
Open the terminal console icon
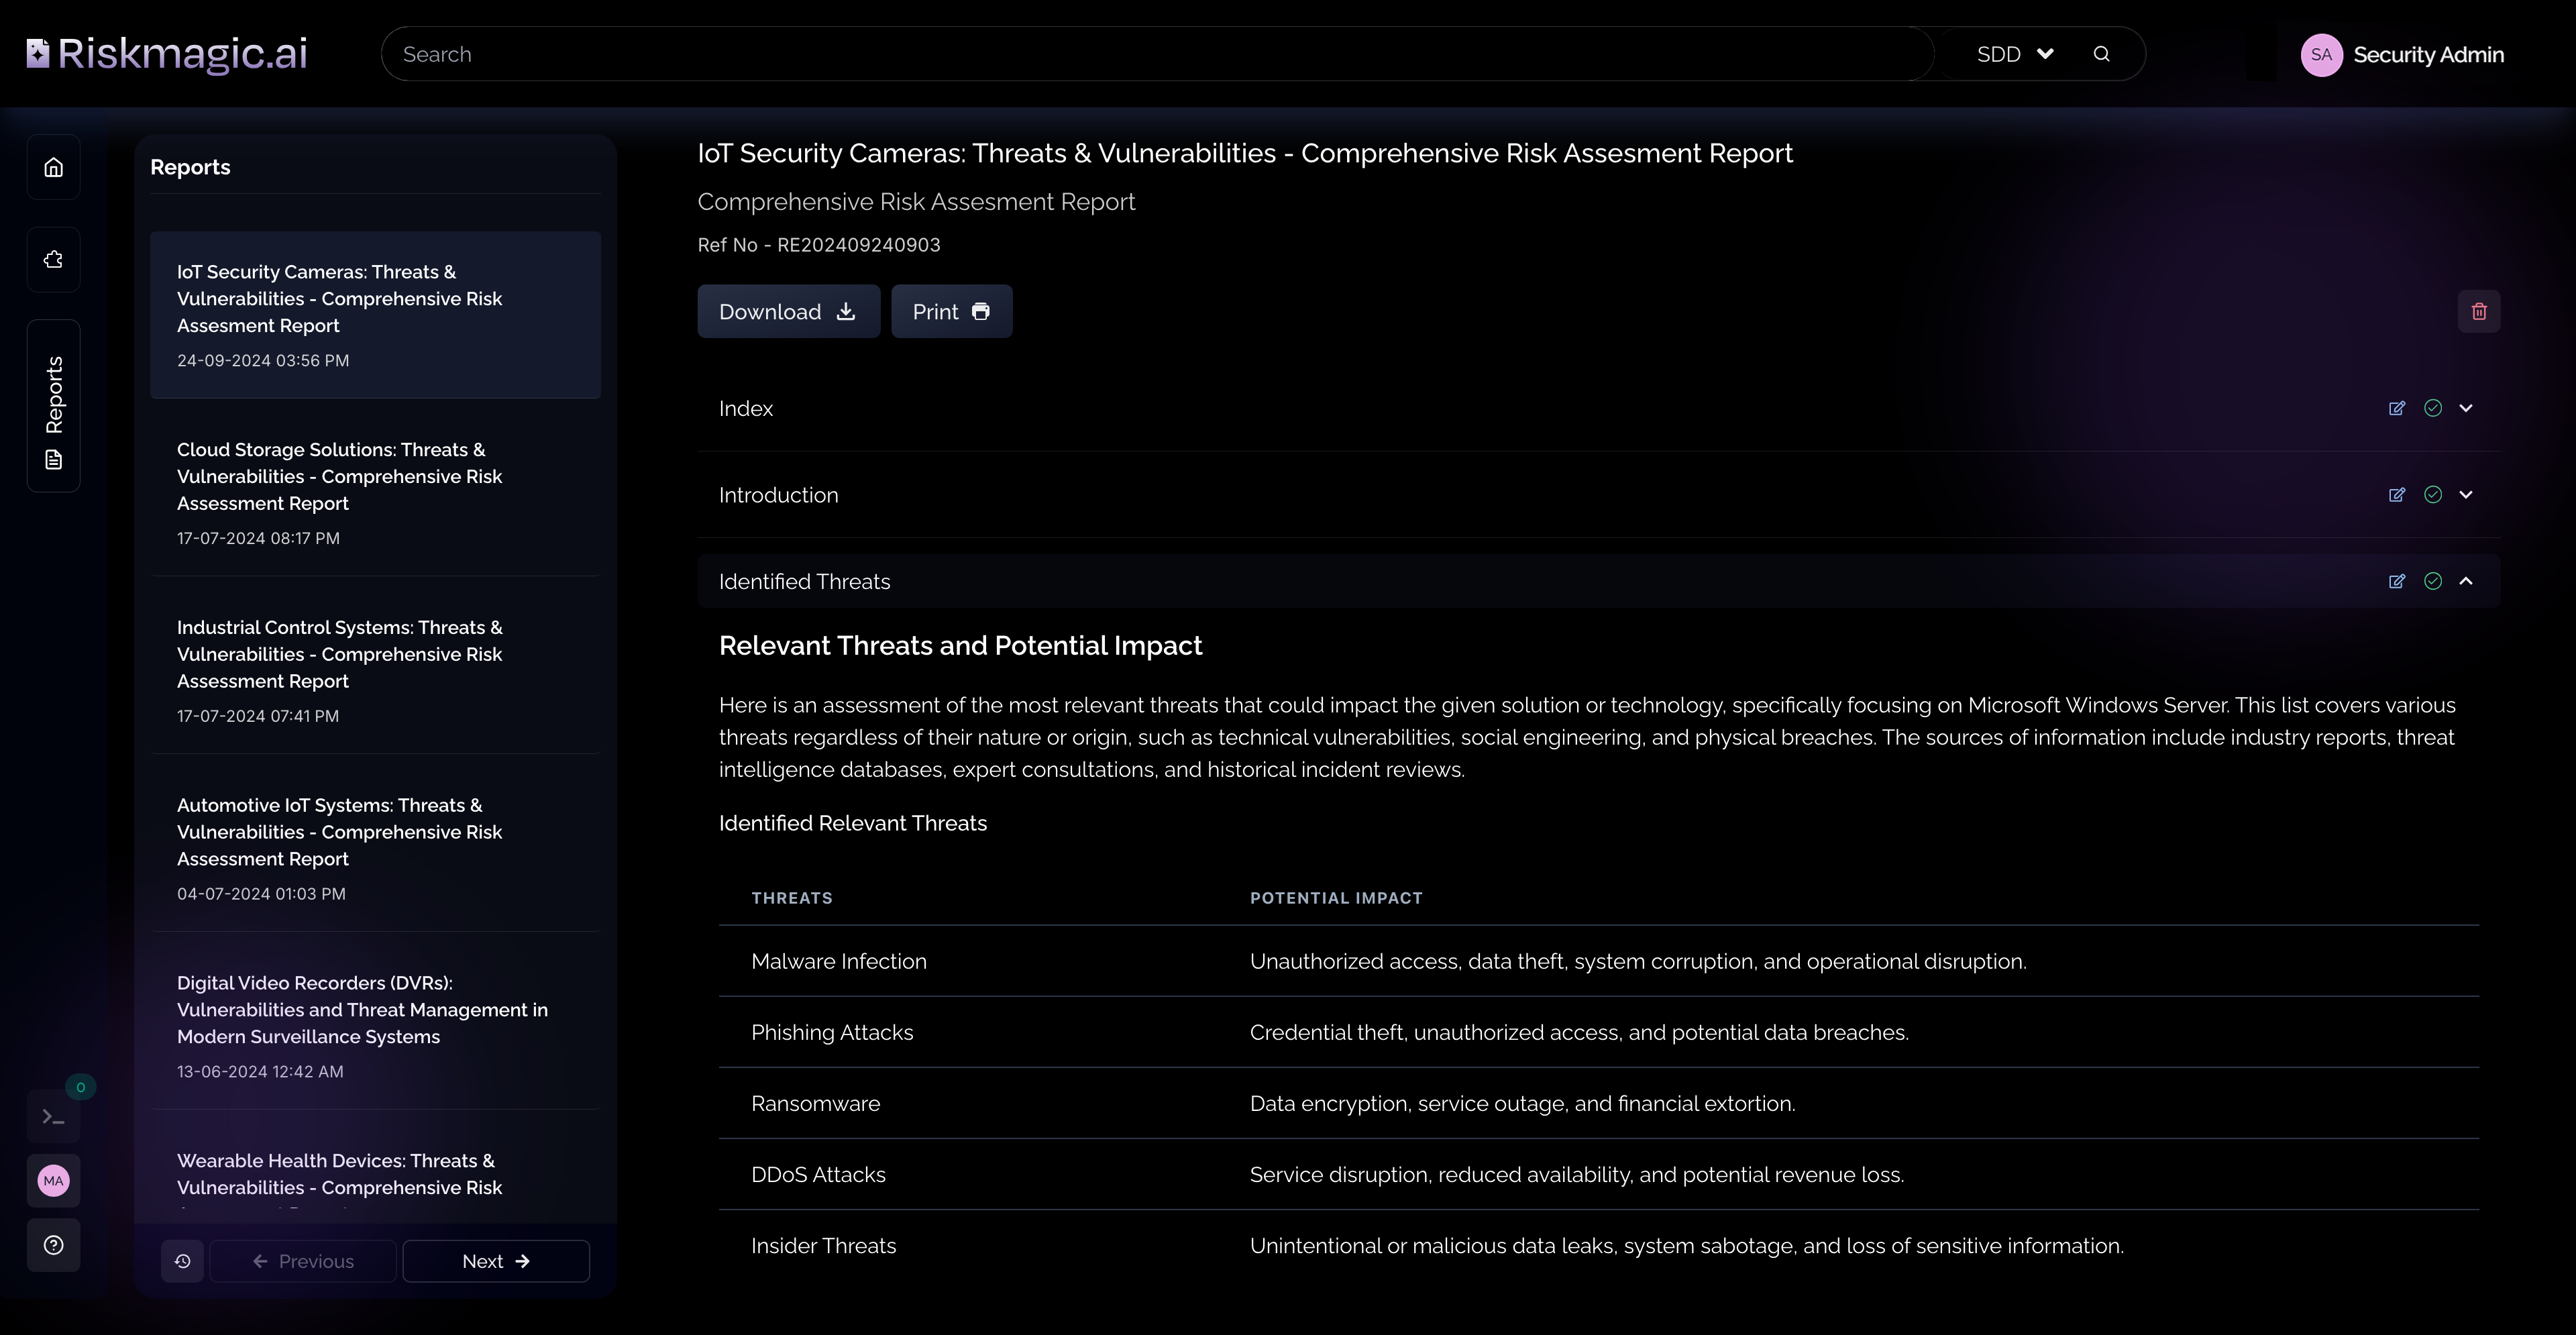click(x=54, y=1116)
